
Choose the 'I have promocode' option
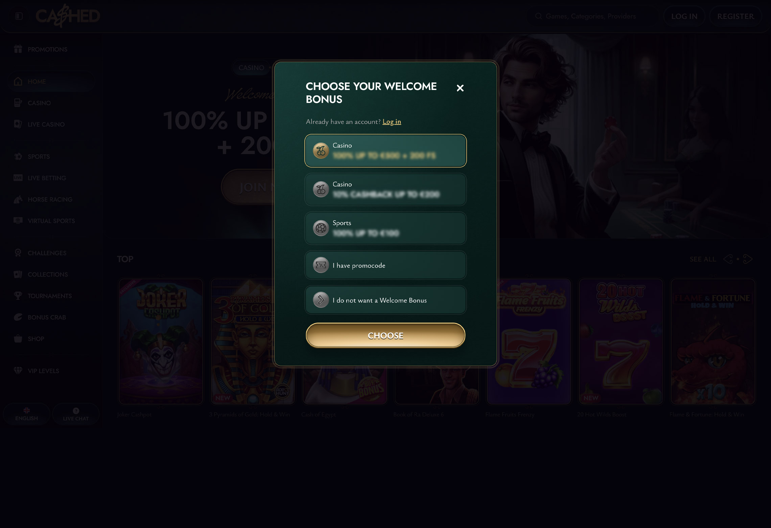(x=385, y=265)
